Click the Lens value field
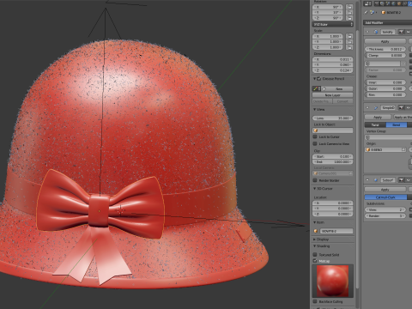The image size is (412, 309). [333, 118]
